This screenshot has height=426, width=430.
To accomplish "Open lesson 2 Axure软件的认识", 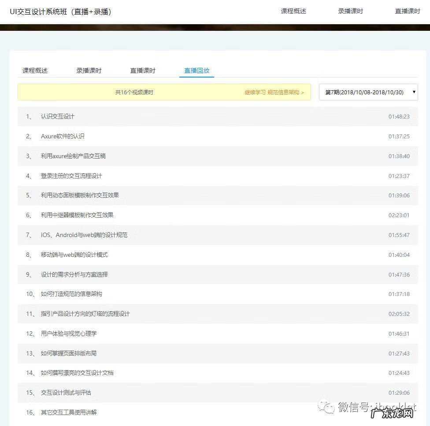I will (218, 136).
